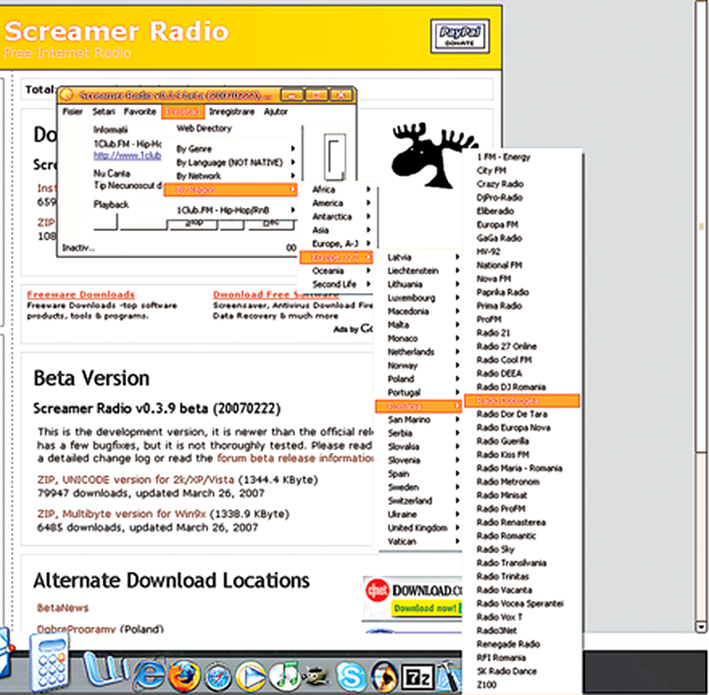
Task: Select Radio Guerilla station
Action: [x=522, y=442]
